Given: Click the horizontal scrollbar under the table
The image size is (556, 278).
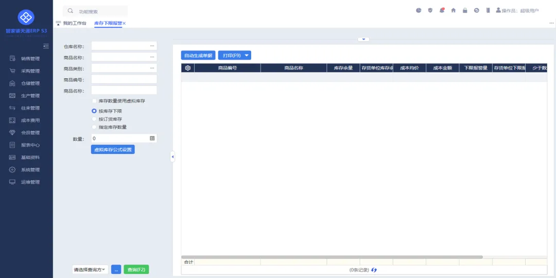Looking at the screenshot, I should (x=332, y=257).
